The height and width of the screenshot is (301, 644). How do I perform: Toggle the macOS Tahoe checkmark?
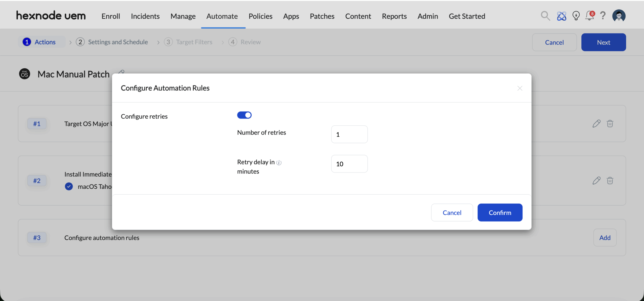point(69,186)
